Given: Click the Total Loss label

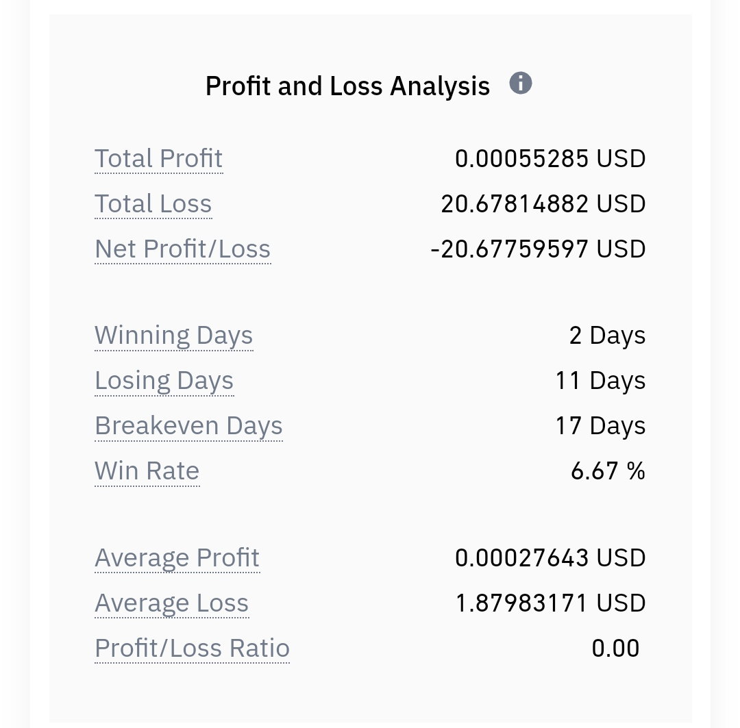Looking at the screenshot, I should [x=153, y=204].
